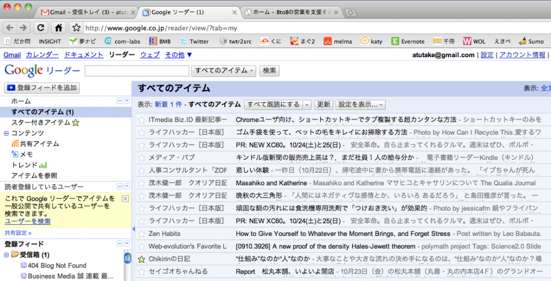Open the すべてのアイテム search scope dropdown
Viewport: 551px width, 281px height.
pyautogui.click(x=224, y=70)
